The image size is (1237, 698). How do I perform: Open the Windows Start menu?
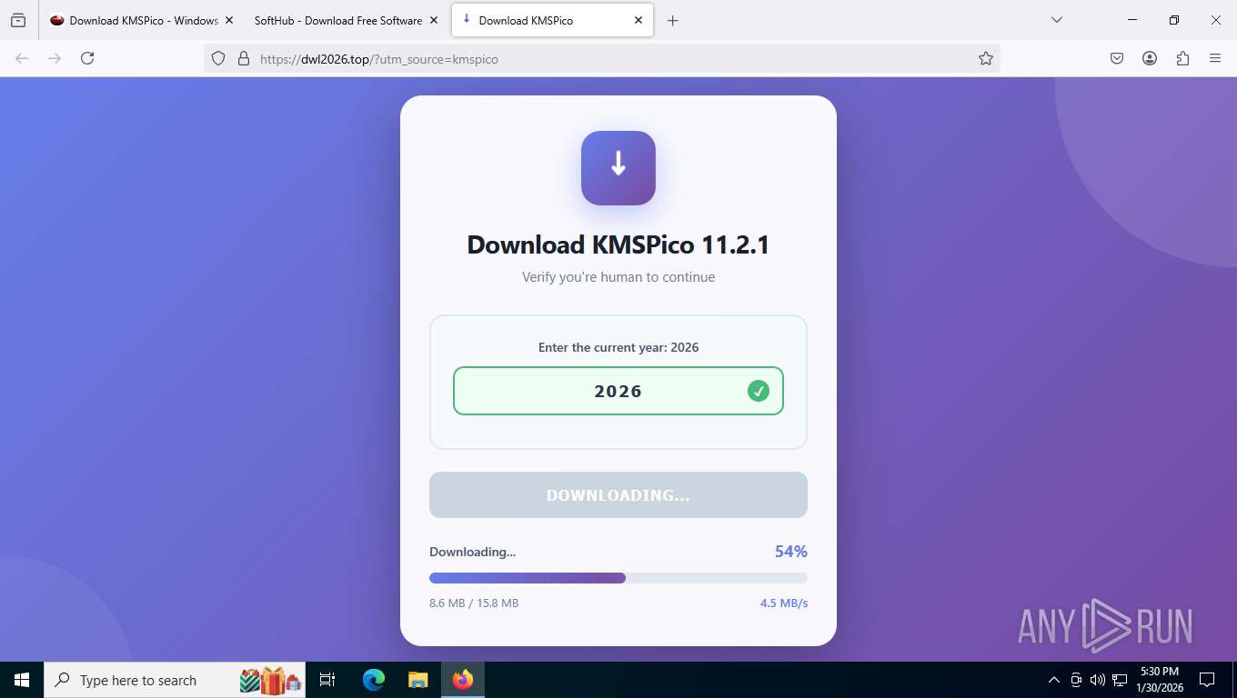tap(22, 680)
